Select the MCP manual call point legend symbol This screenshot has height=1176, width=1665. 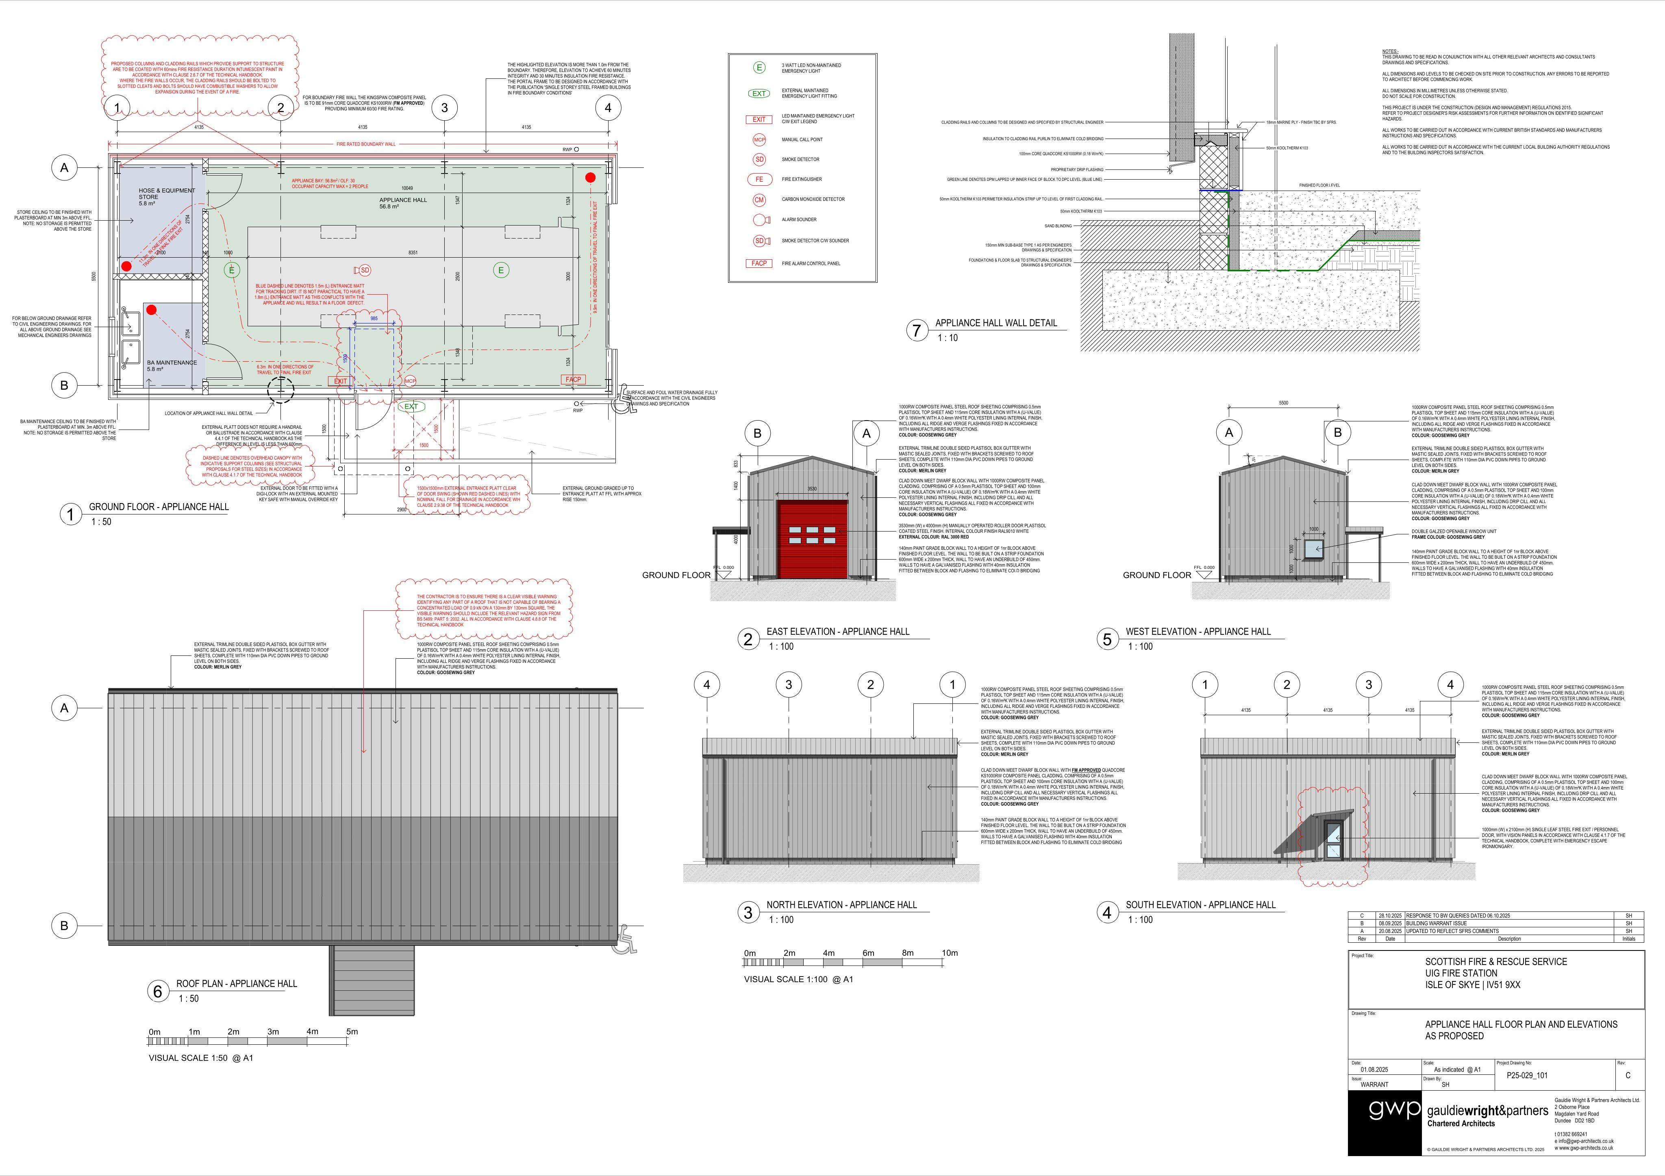759,140
